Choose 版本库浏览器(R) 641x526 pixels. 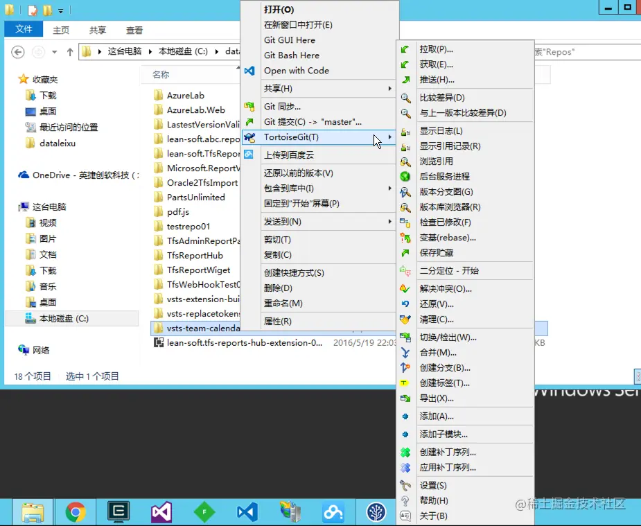pos(465,207)
